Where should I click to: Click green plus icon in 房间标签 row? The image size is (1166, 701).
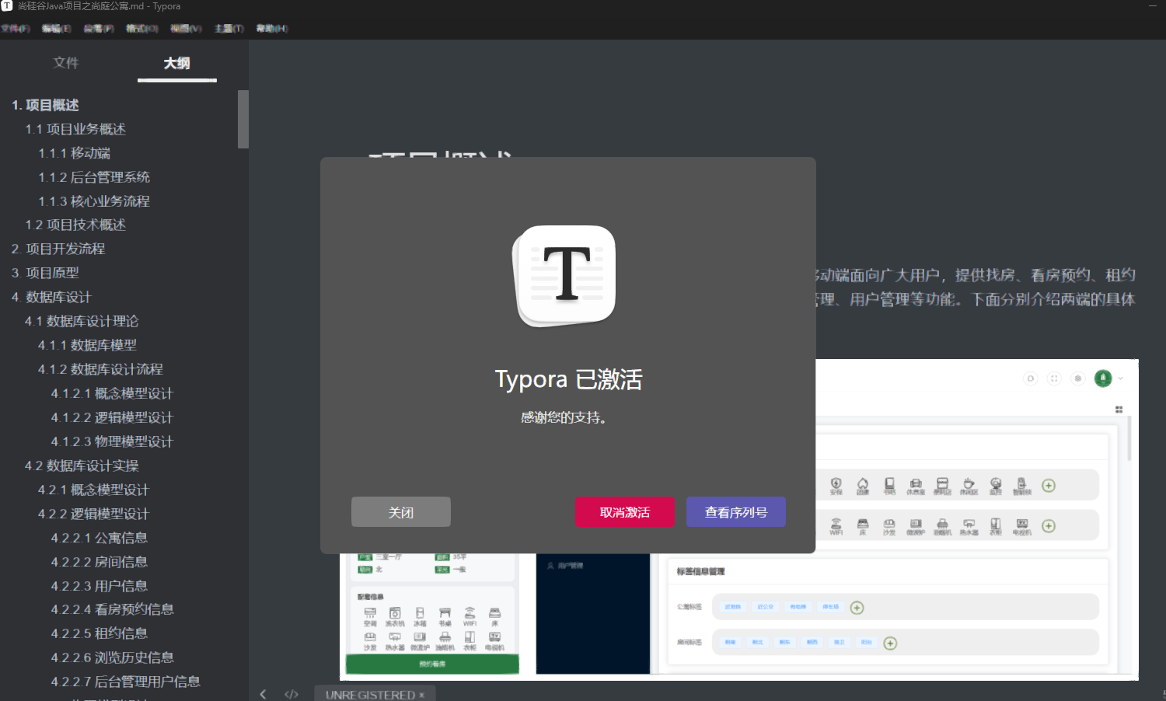pos(890,643)
